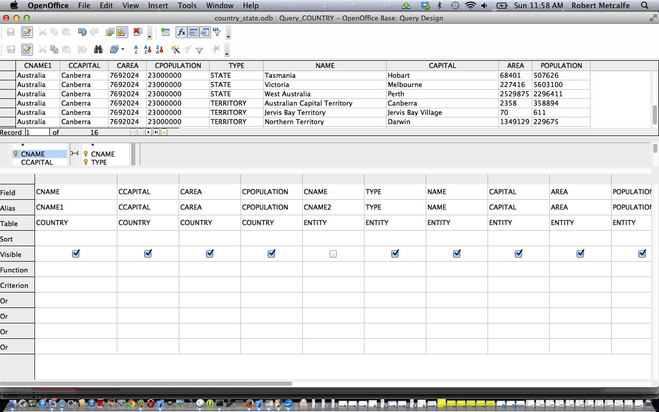Viewport: 659px width, 412px height.
Task: Click the NAME column header in results
Action: click(x=325, y=65)
